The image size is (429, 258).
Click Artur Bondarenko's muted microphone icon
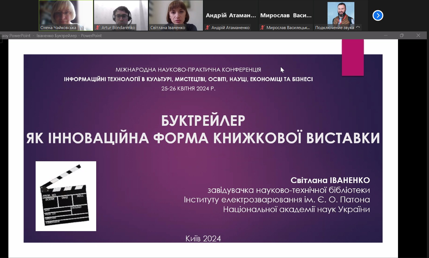(x=98, y=27)
